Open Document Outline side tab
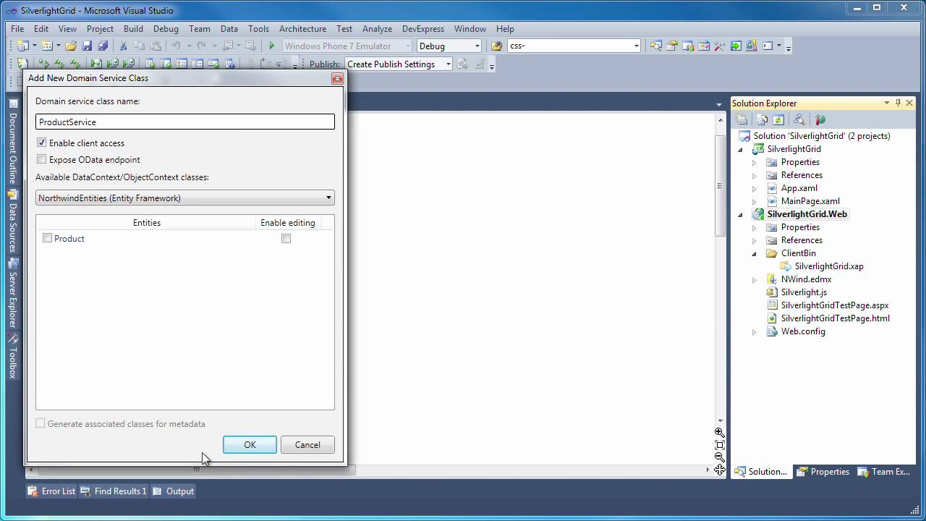 tap(12, 143)
